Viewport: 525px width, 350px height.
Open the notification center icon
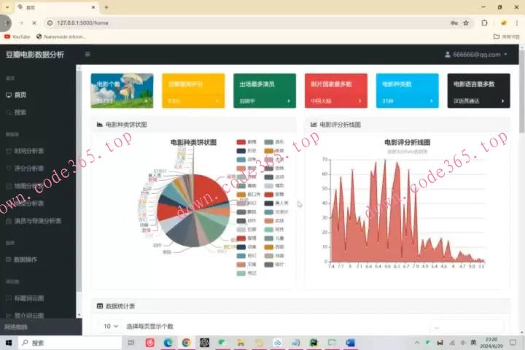(513, 343)
